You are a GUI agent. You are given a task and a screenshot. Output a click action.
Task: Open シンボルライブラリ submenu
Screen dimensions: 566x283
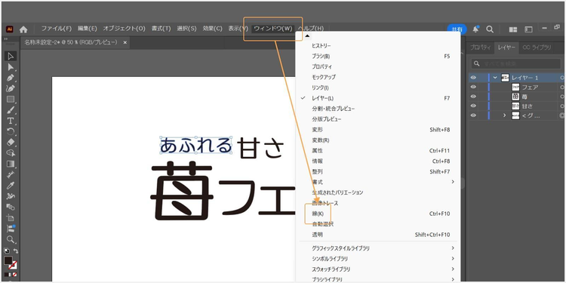coord(378,259)
